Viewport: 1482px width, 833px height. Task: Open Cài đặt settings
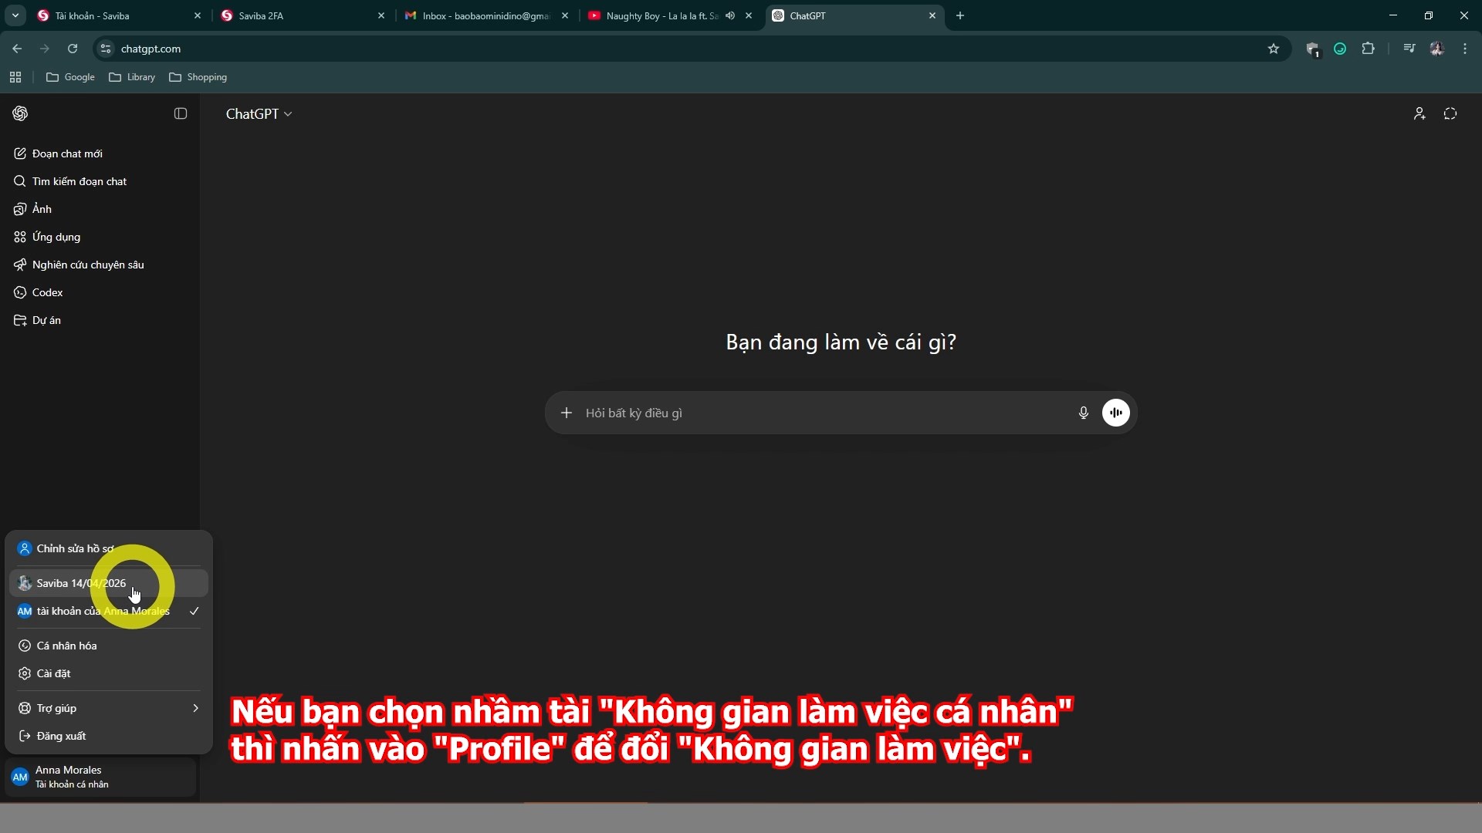pyautogui.click(x=109, y=673)
